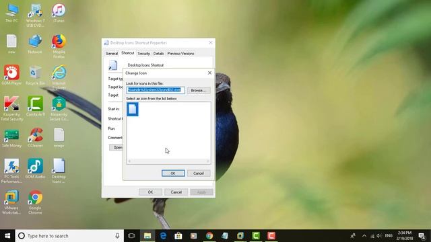Select the blank document icon in the icon list
The width and height of the screenshot is (431, 242).
[133, 109]
